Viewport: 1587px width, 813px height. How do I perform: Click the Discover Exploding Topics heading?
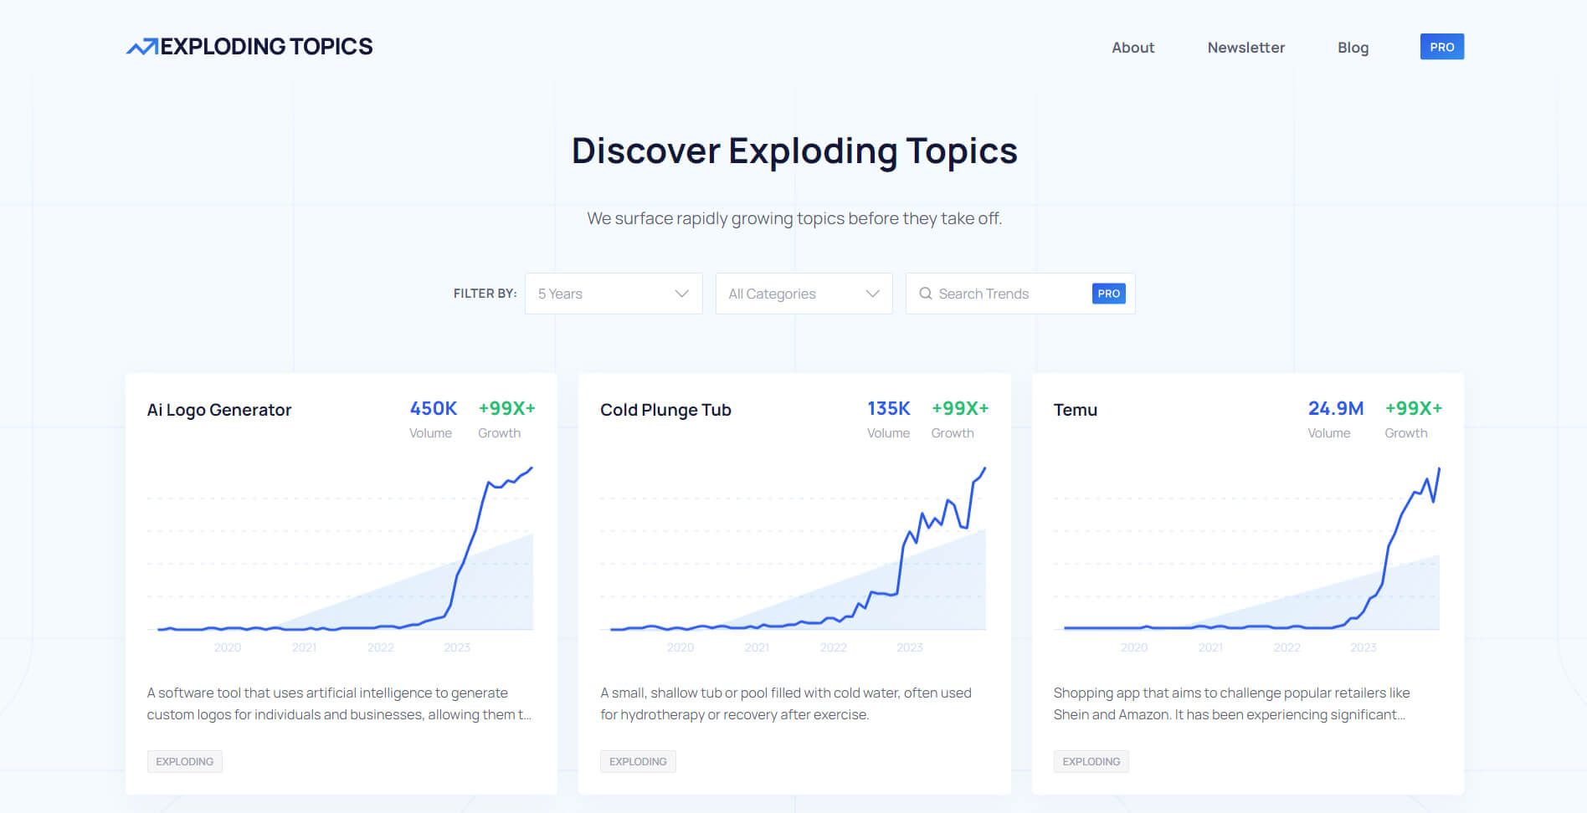tap(794, 151)
